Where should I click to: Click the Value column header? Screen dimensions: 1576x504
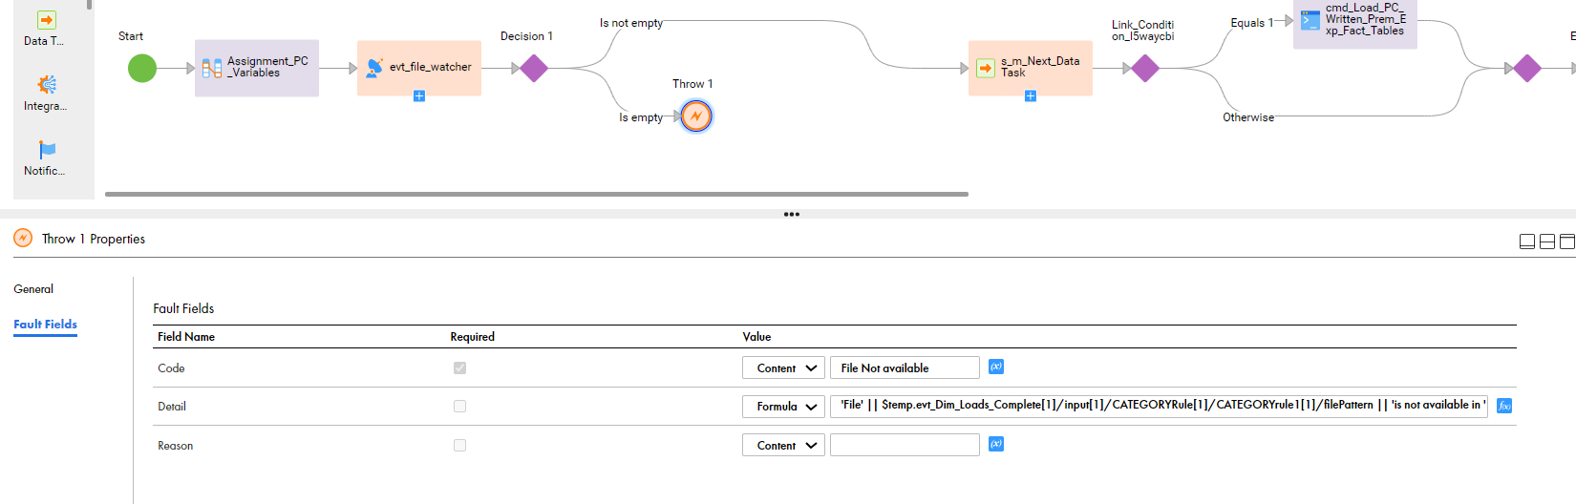point(756,337)
